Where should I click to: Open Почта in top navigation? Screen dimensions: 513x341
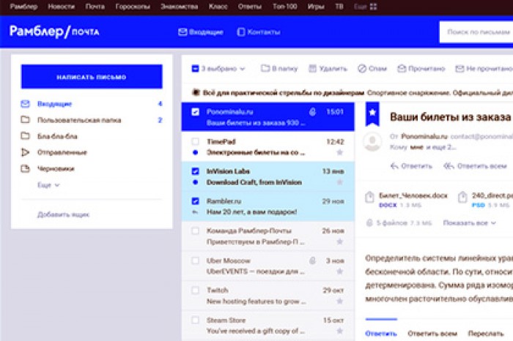95,6
